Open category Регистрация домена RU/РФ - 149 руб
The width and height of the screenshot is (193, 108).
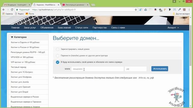coord(28,52)
